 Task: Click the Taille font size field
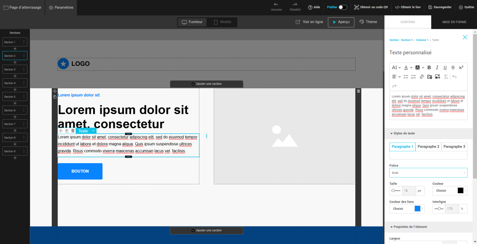pyautogui.click(x=408, y=191)
